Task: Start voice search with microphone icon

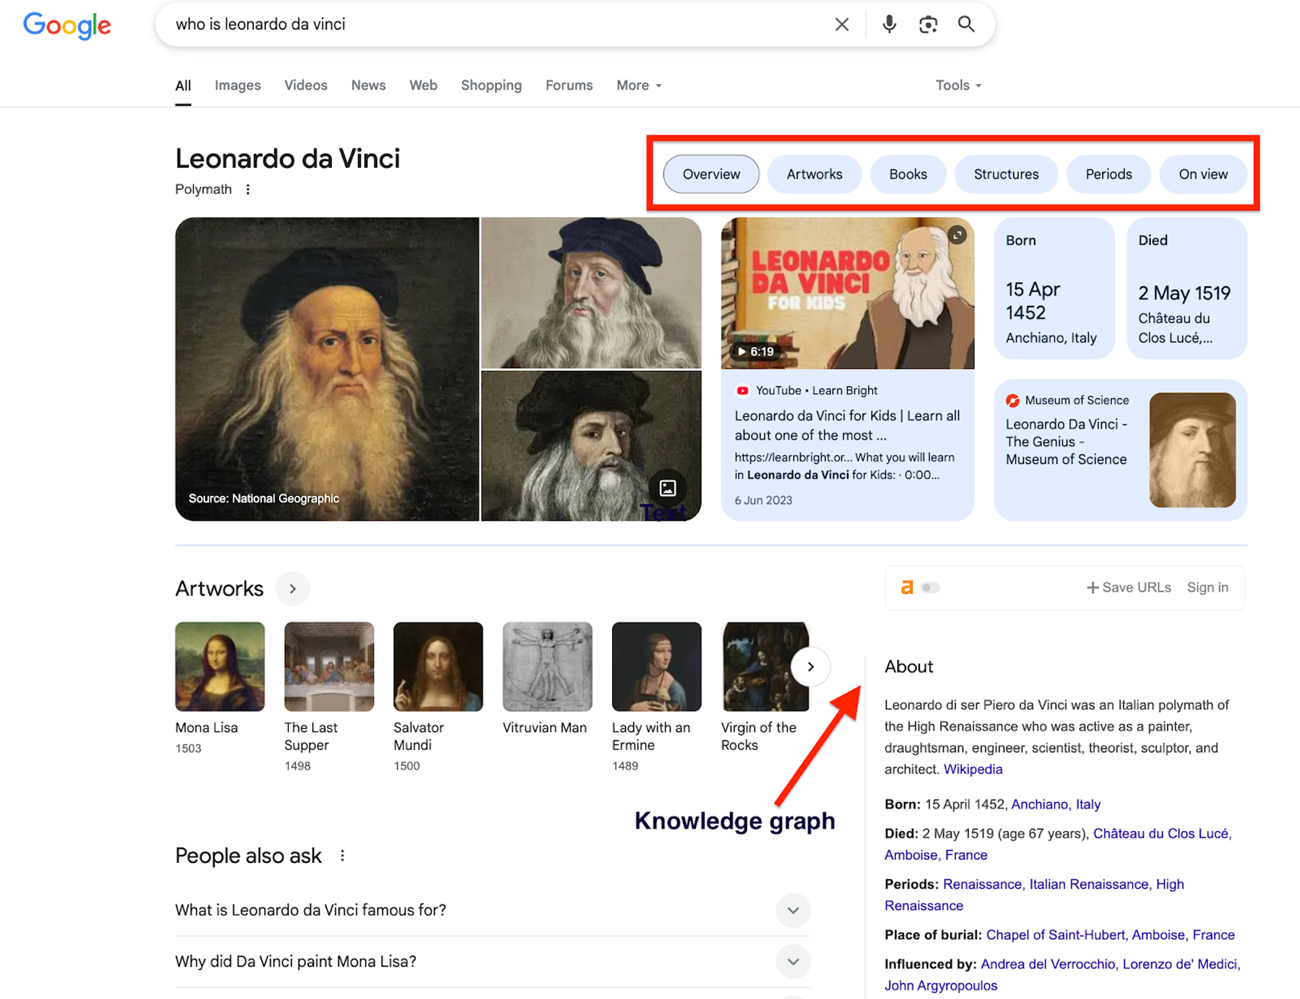Action: click(889, 24)
